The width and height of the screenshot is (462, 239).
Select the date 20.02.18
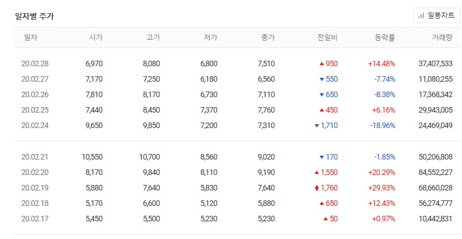pos(35,203)
